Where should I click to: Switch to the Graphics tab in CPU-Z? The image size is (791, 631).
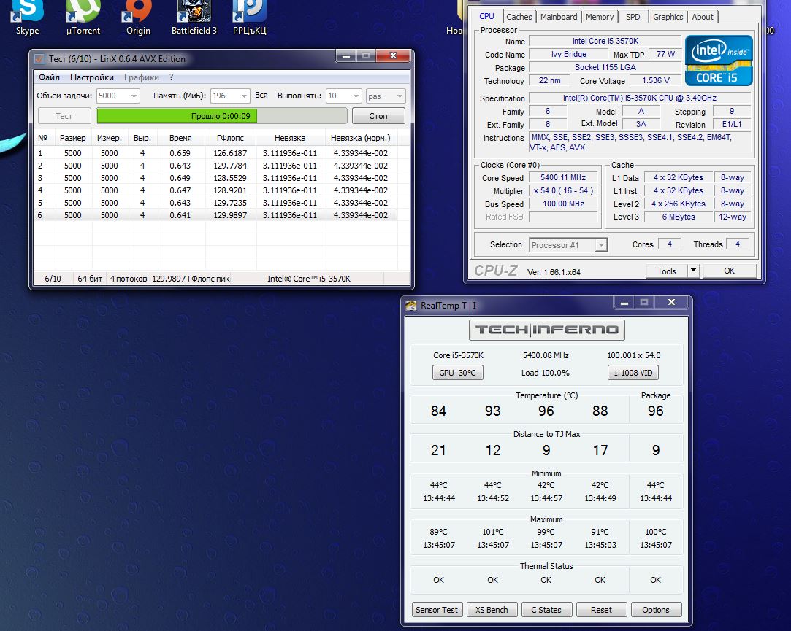[668, 17]
